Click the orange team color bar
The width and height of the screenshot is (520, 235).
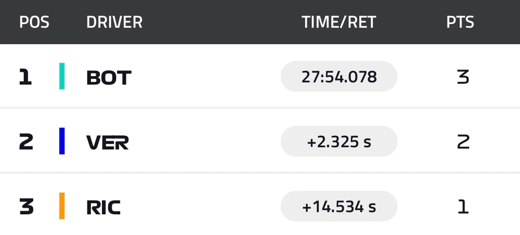tap(62, 206)
